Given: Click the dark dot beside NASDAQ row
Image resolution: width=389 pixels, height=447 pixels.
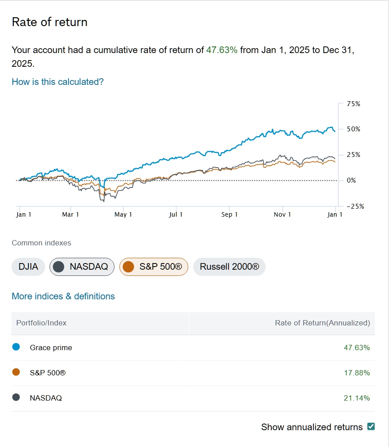Looking at the screenshot, I should 16,397.
